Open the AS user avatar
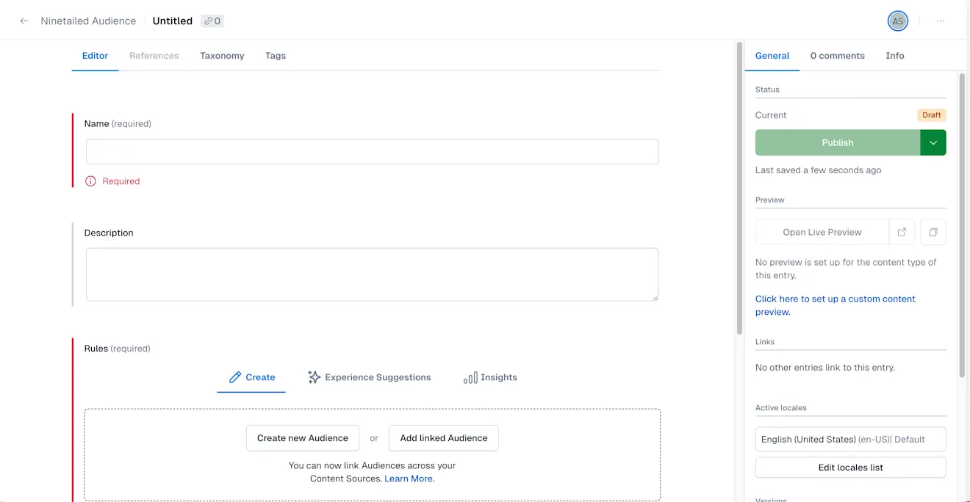 point(897,21)
